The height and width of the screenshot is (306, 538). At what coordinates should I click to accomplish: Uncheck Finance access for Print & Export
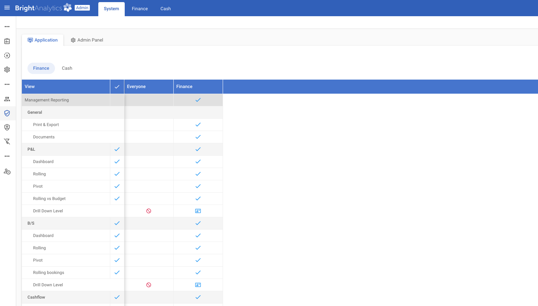198,124
